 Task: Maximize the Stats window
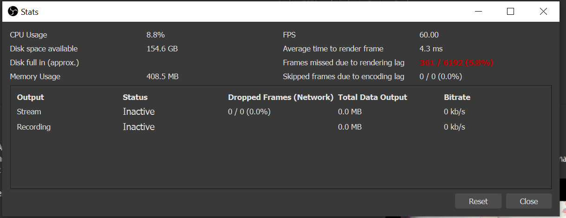(510, 12)
